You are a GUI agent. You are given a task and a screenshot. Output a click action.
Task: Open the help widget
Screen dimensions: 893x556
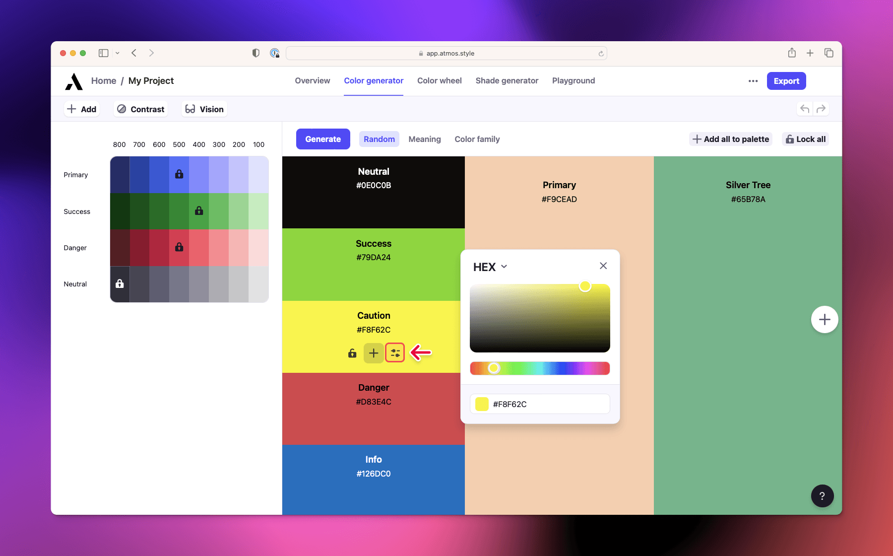(x=823, y=495)
